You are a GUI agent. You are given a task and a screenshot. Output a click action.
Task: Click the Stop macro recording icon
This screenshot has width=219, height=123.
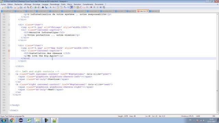(94, 7)
